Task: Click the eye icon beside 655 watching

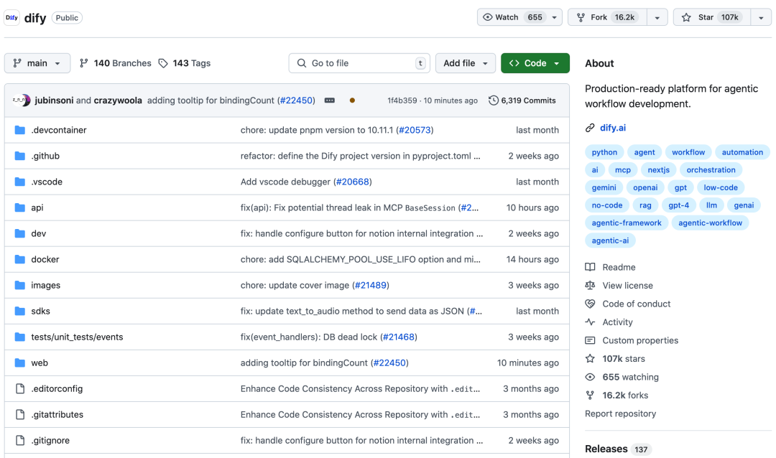Action: click(x=590, y=377)
